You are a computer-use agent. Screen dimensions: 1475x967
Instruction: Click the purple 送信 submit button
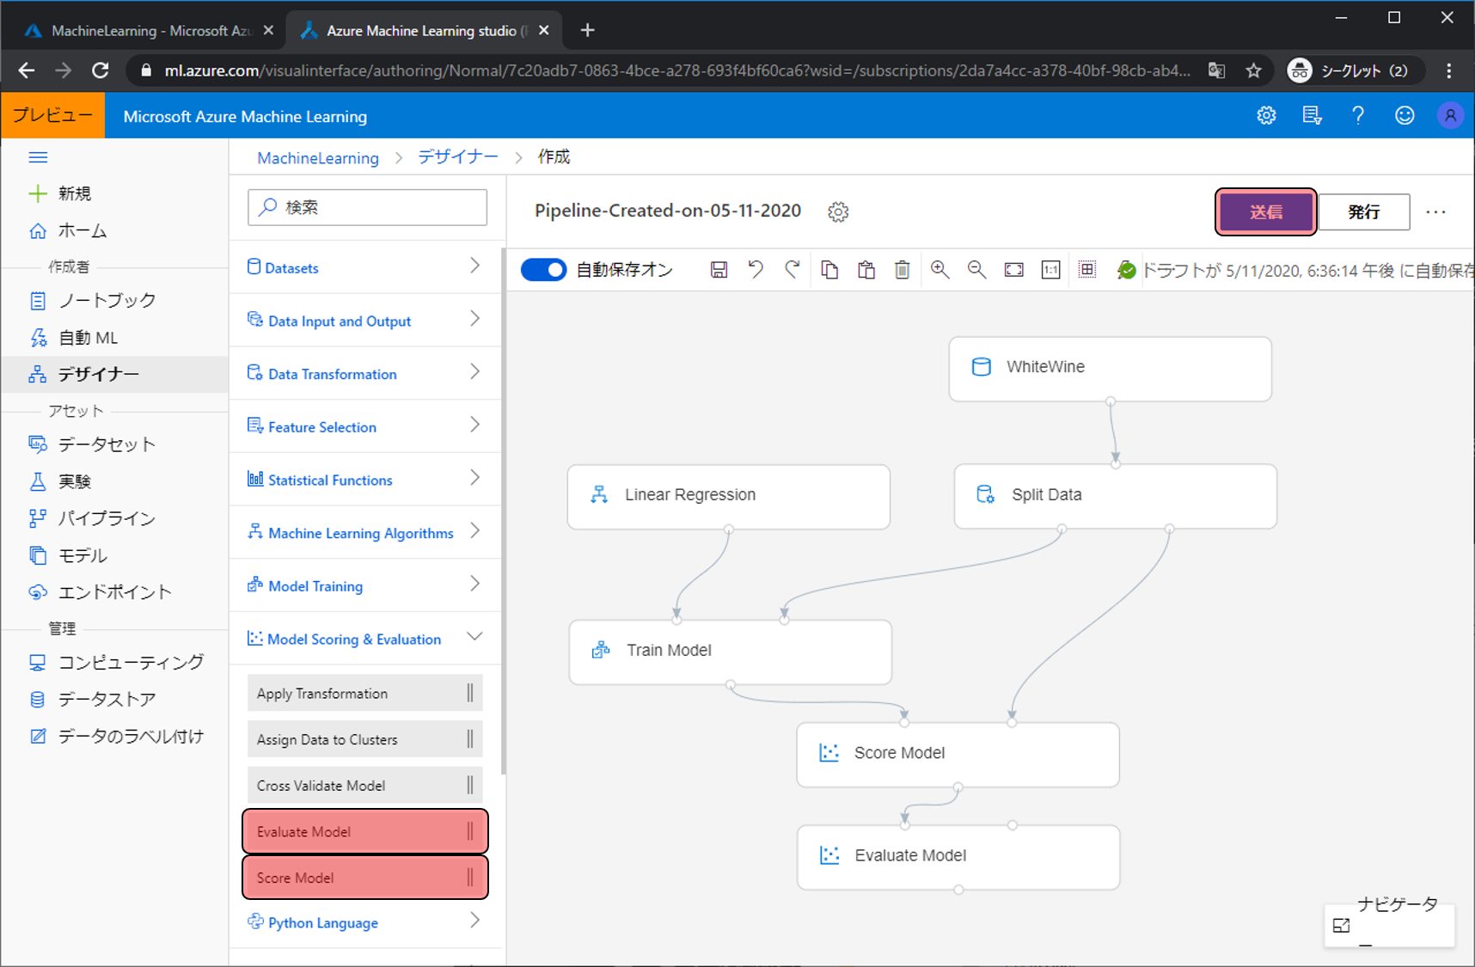(x=1265, y=212)
